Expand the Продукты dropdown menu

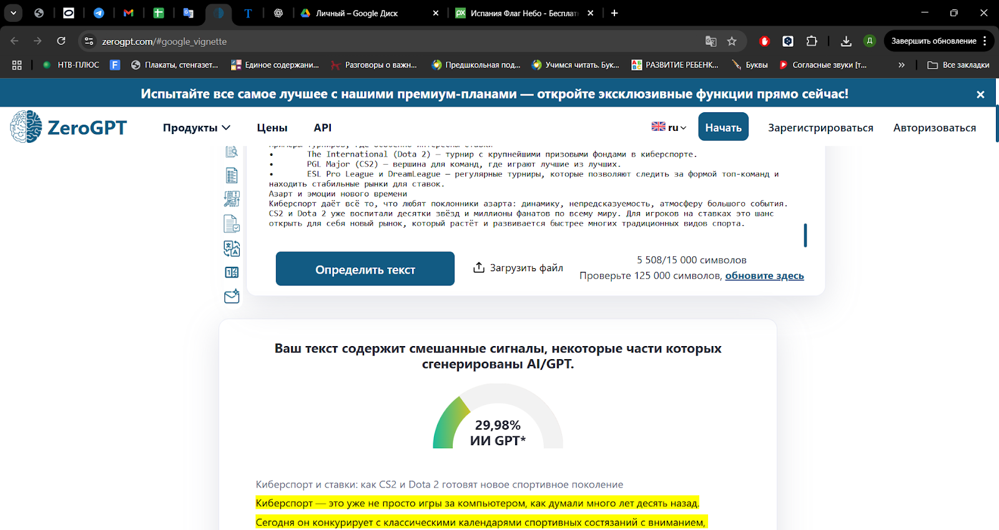[x=197, y=127]
